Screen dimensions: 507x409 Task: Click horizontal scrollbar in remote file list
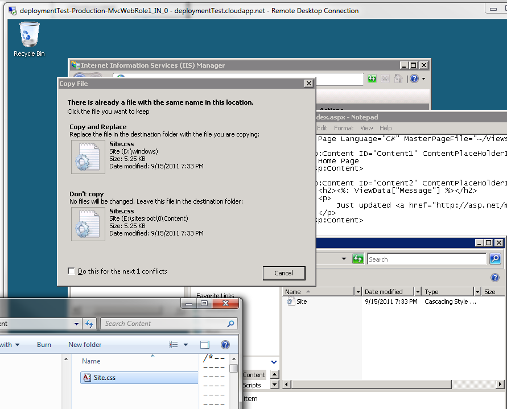pos(371,385)
